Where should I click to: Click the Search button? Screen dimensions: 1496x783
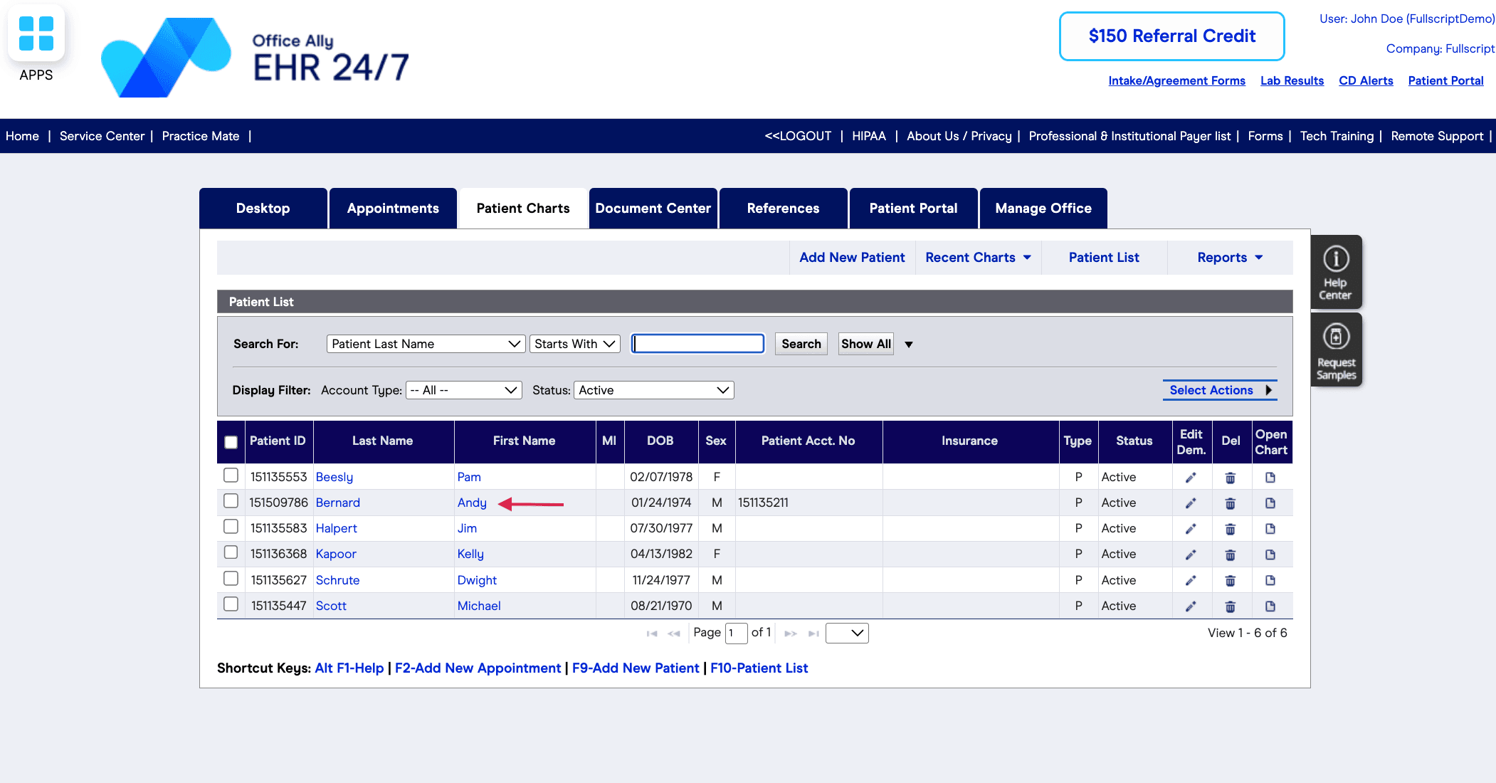(x=801, y=344)
